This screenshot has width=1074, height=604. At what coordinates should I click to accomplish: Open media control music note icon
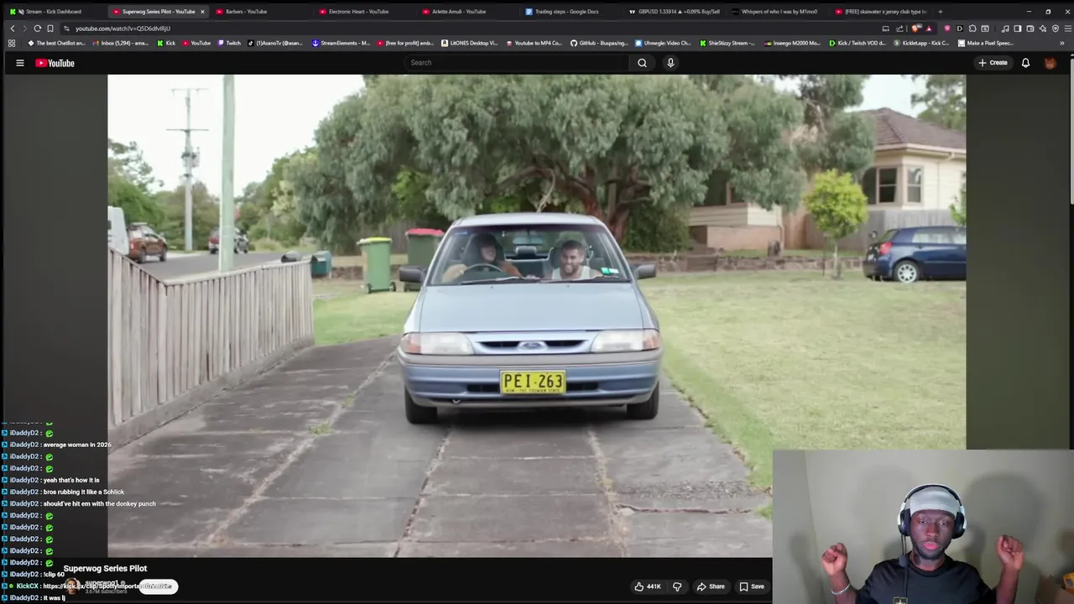pyautogui.click(x=1005, y=29)
